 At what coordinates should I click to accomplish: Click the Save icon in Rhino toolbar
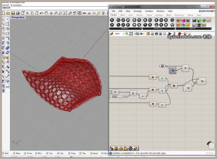click(13, 13)
